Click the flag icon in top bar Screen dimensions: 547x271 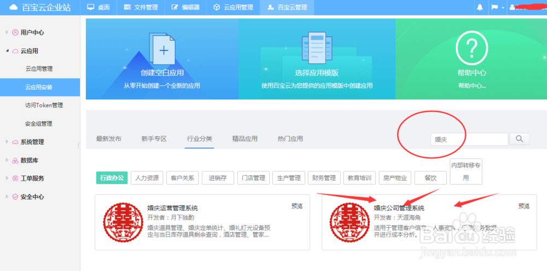point(494,7)
